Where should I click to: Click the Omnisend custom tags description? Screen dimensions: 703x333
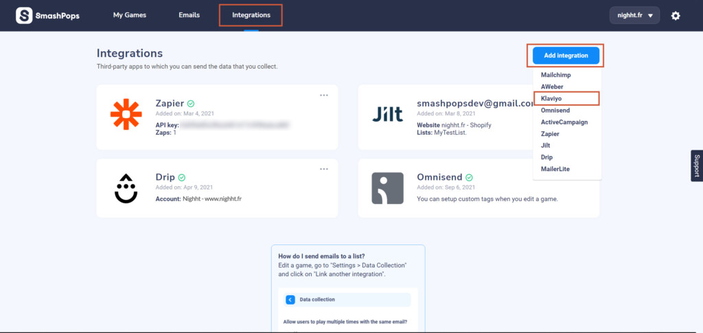coord(487,198)
